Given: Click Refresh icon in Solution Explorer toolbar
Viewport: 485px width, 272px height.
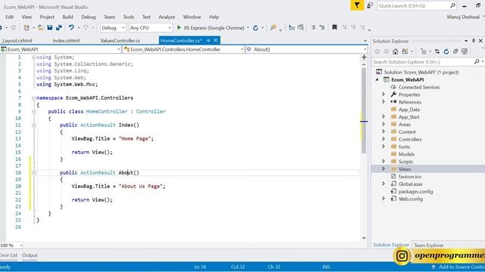Looking at the screenshot, I should [x=446, y=51].
